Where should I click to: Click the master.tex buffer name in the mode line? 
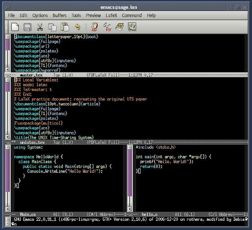pos(31,75)
